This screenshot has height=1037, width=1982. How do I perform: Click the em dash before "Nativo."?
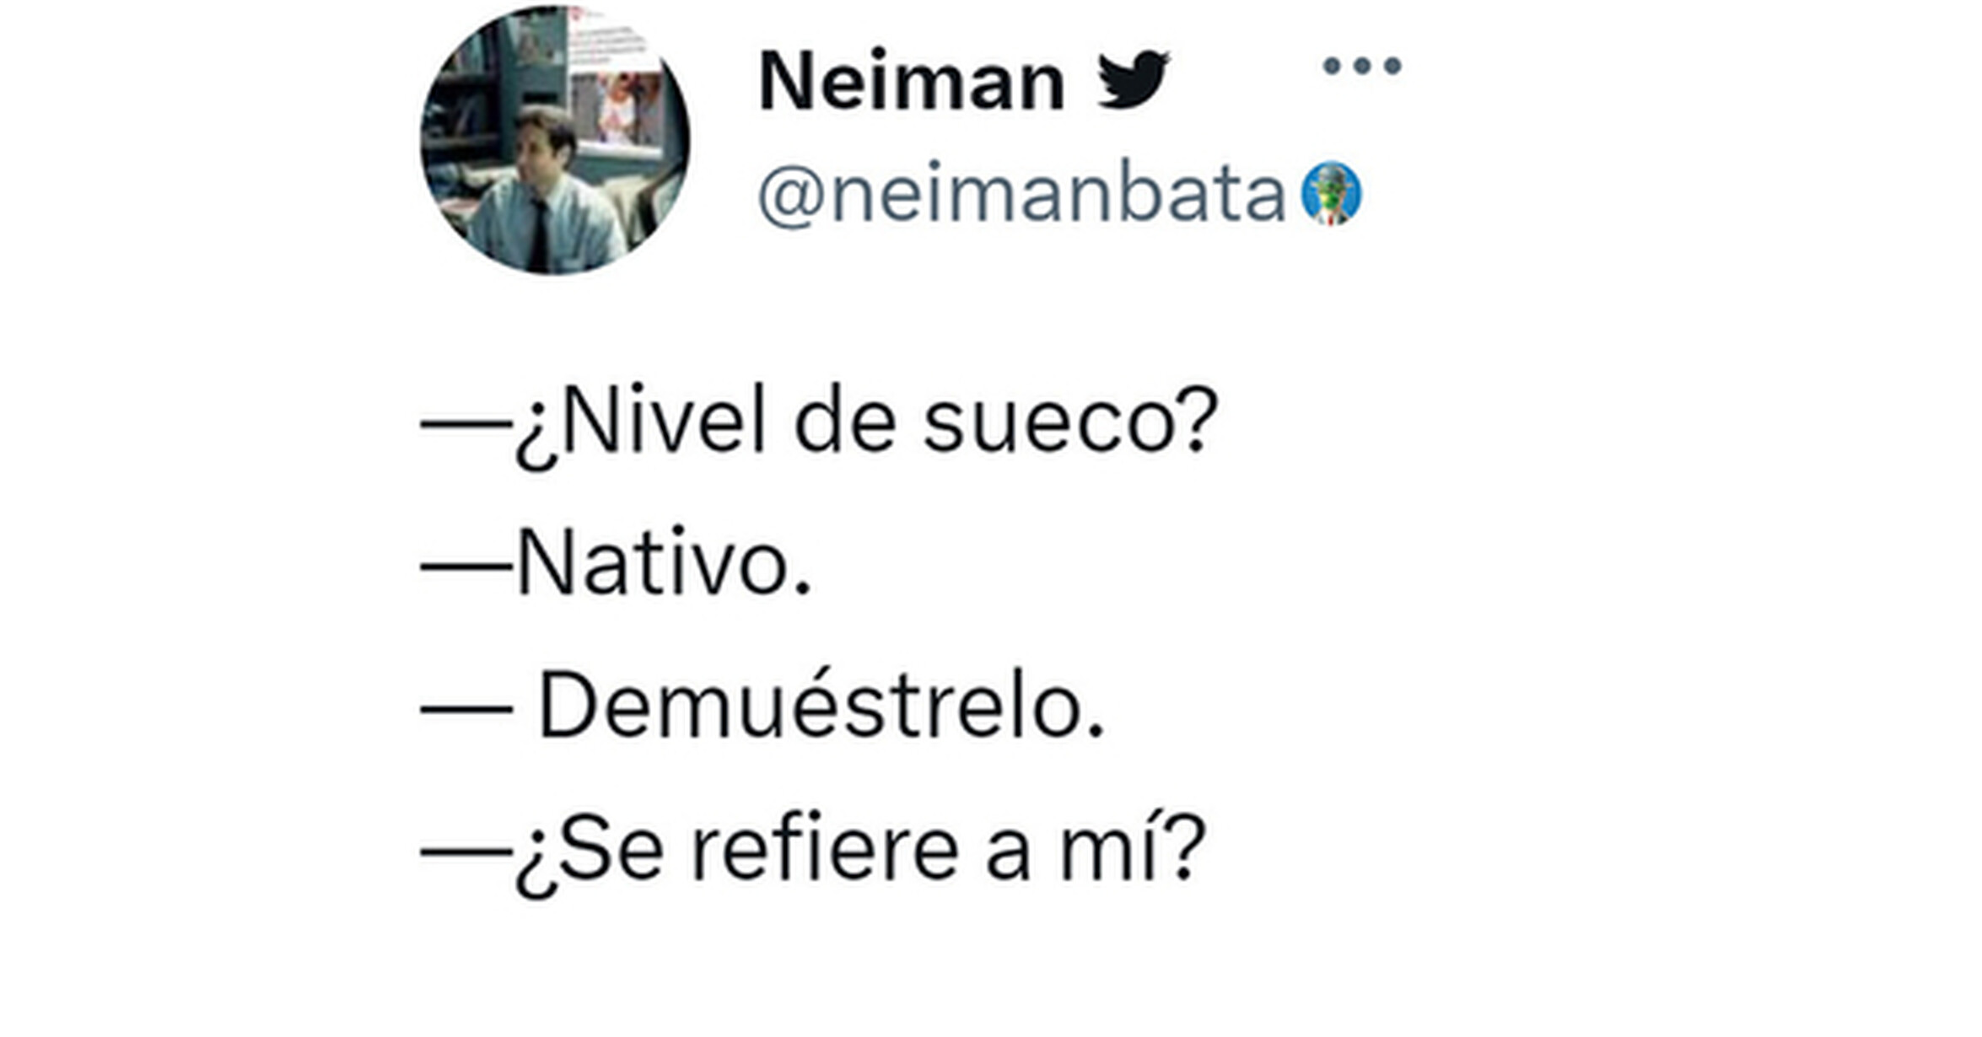coord(466,566)
